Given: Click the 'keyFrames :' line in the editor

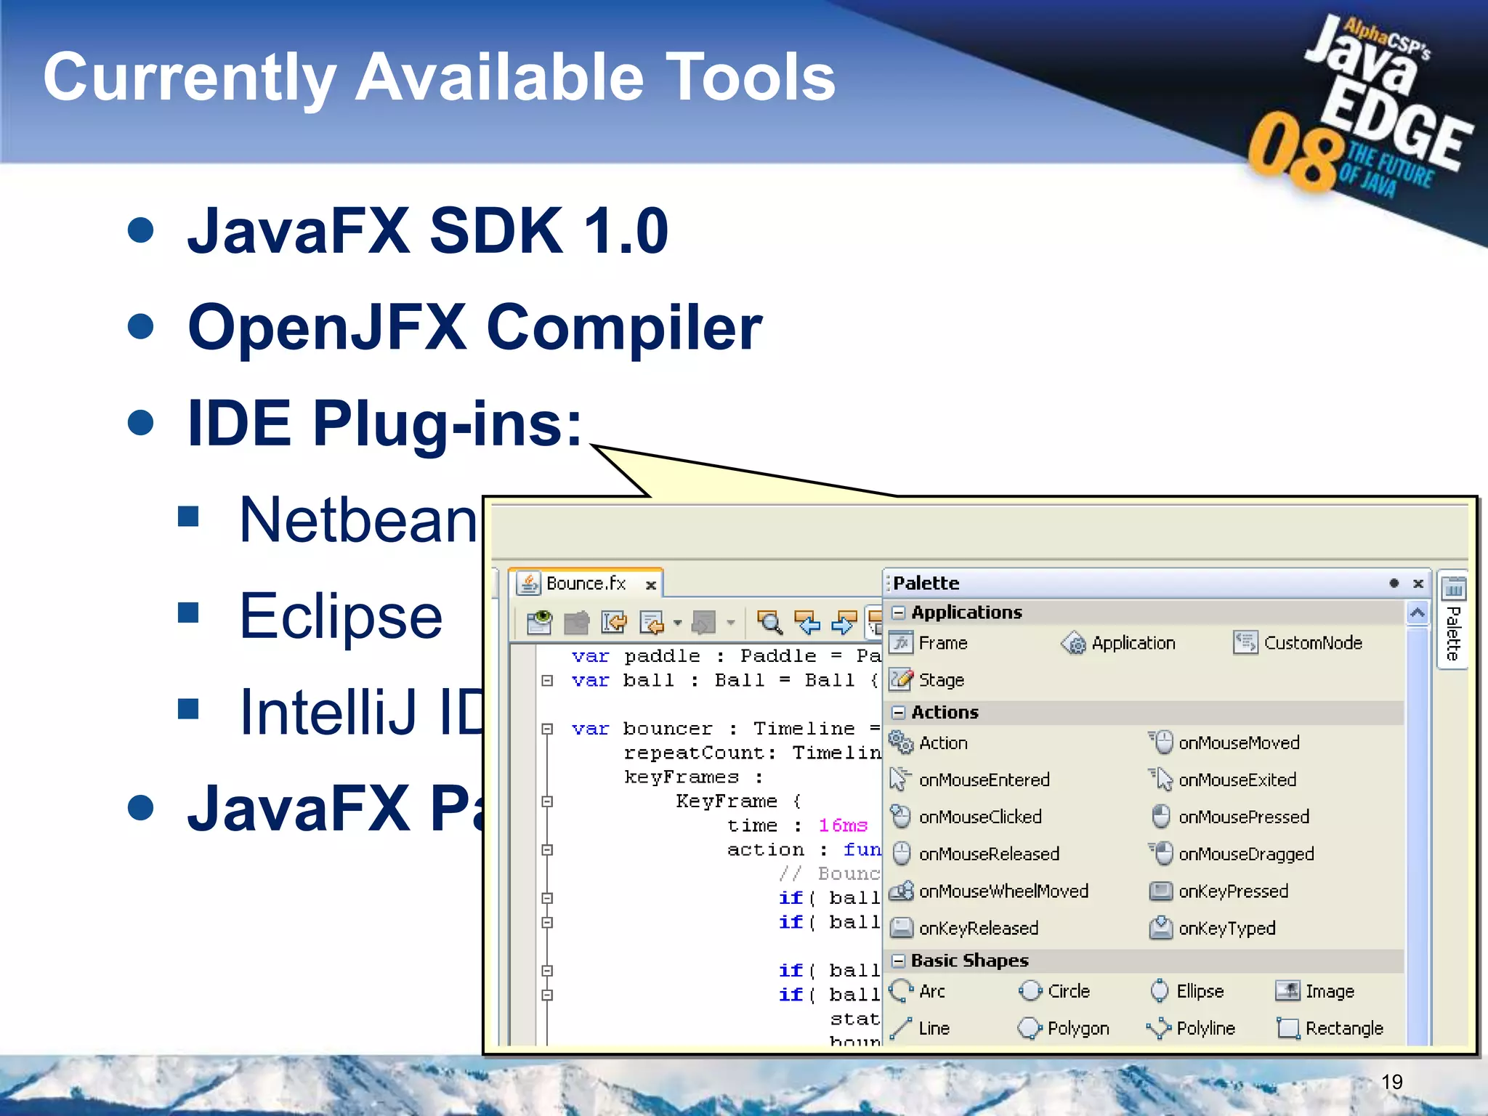Looking at the screenshot, I should pos(694,777).
